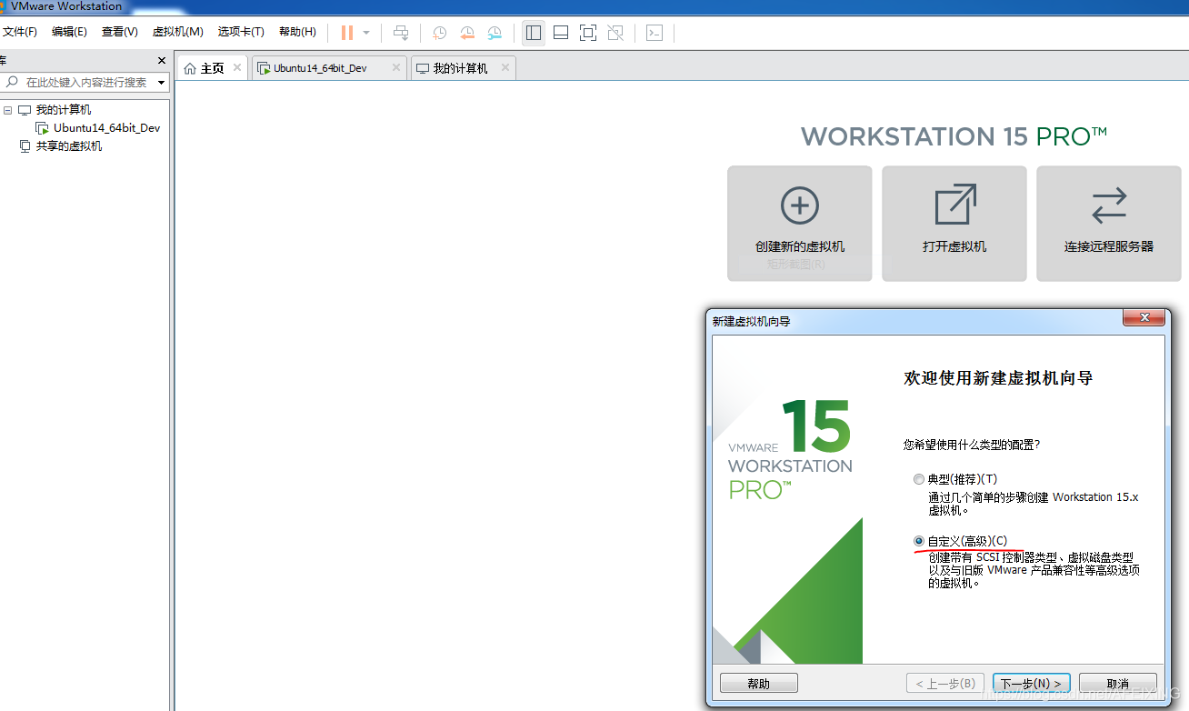The height and width of the screenshot is (711, 1189).
Task: Select 共享的虚拟机 in the library tree
Action: 68,146
